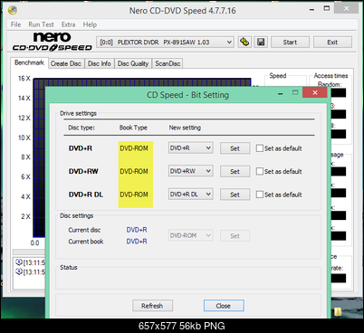Check Set as default for DVD+RW

click(260, 171)
